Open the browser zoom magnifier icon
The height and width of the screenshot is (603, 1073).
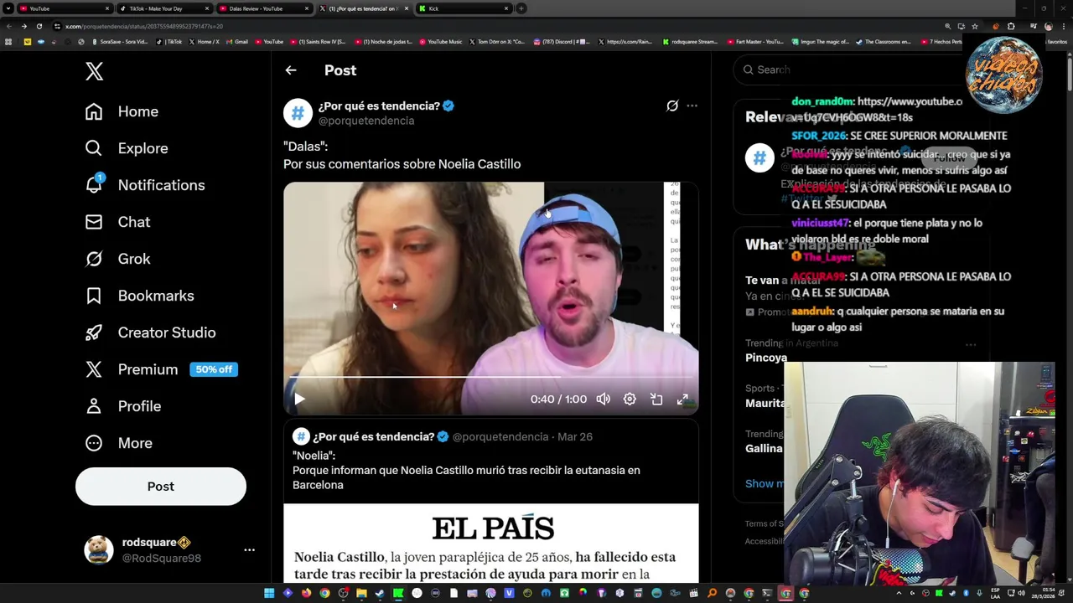[947, 26]
